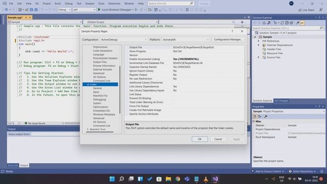This screenshot has height=184, width=327.
Task: Click the split editor plus icon
Action: click(242, 22)
